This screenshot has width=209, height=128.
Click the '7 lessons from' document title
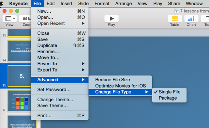[x=195, y=11]
